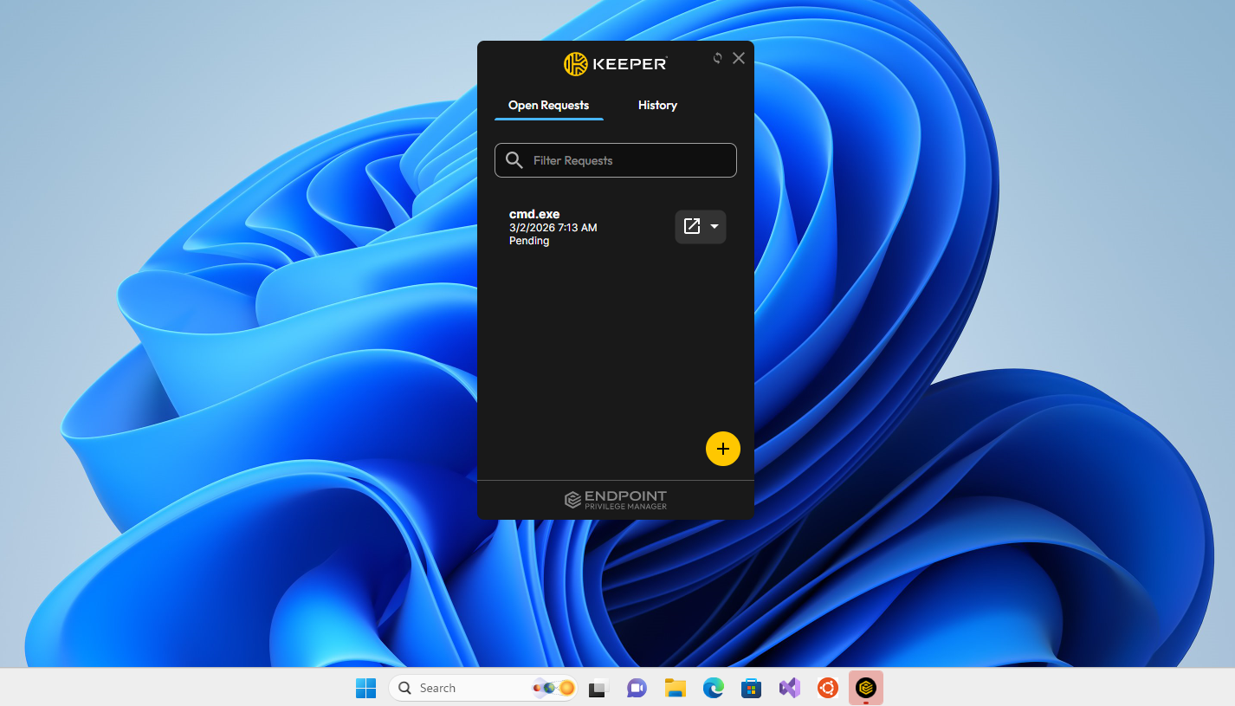
Task: Click the Pending status text
Action: pos(529,241)
